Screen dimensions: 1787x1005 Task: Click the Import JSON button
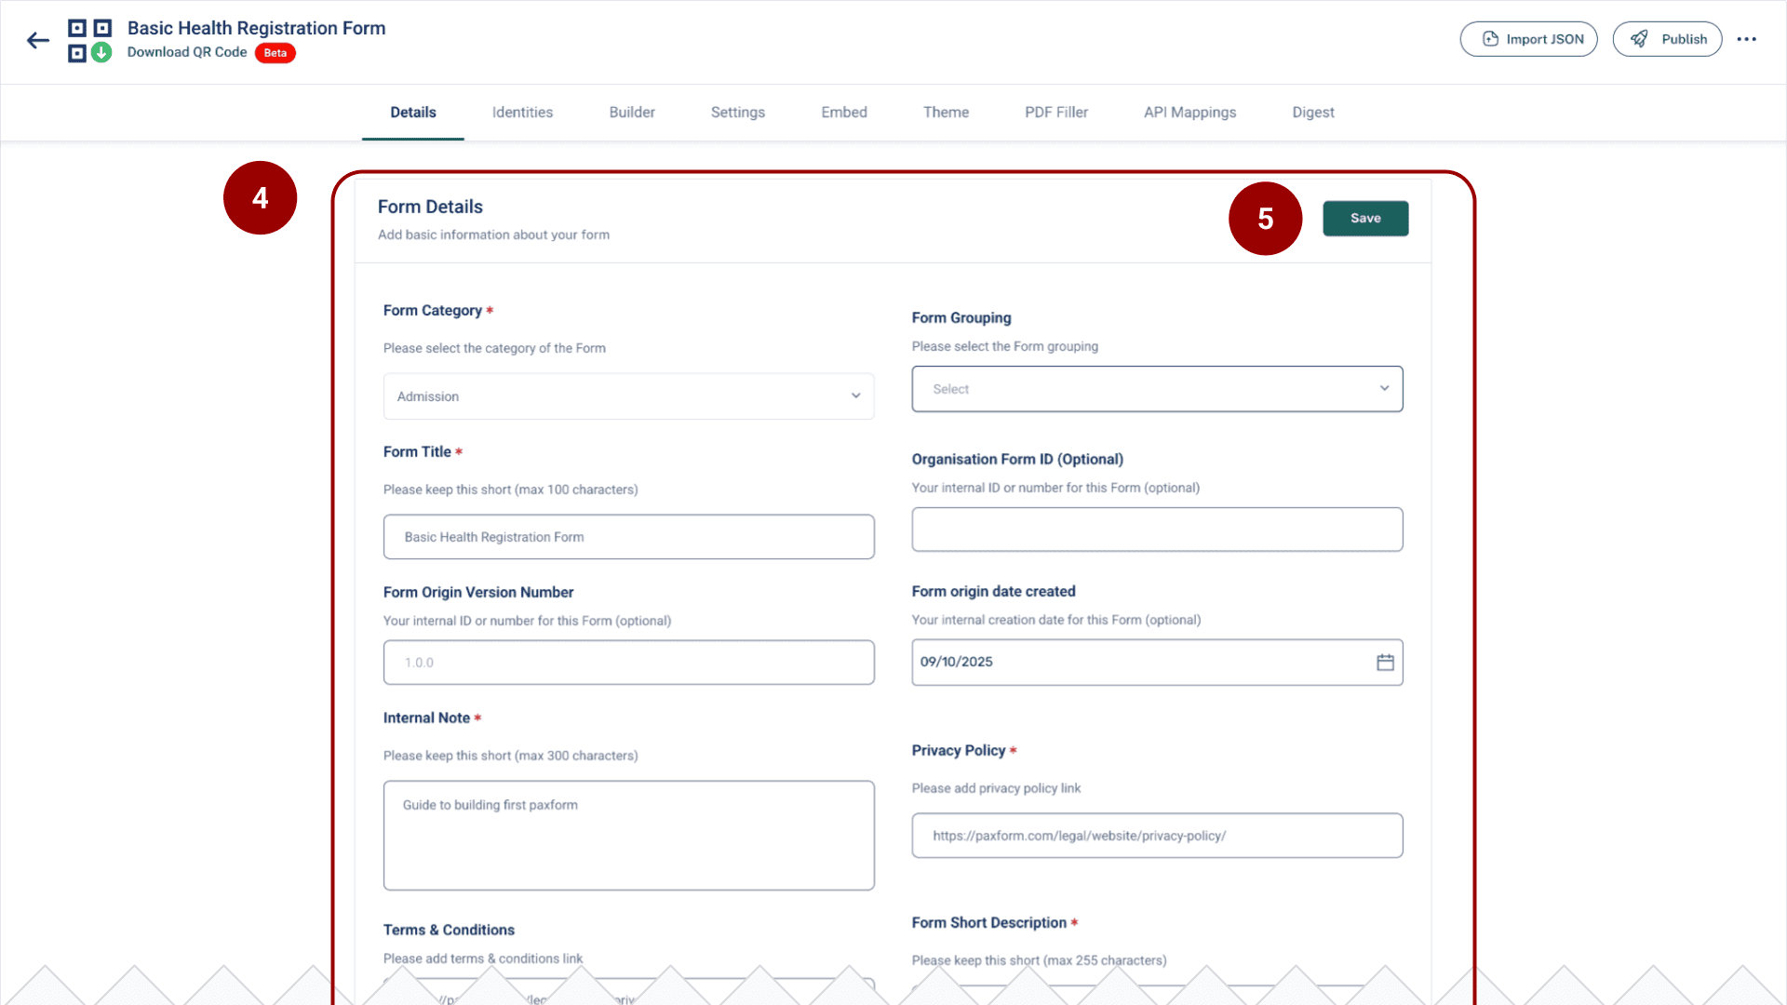(1528, 39)
